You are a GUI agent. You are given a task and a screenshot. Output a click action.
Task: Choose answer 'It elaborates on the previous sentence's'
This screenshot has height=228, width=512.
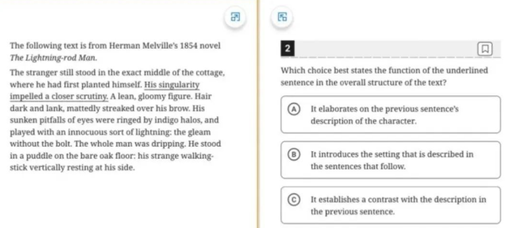pyautogui.click(x=391, y=114)
